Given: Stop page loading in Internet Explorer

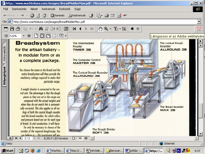Looking at the screenshot, I should (32, 15).
